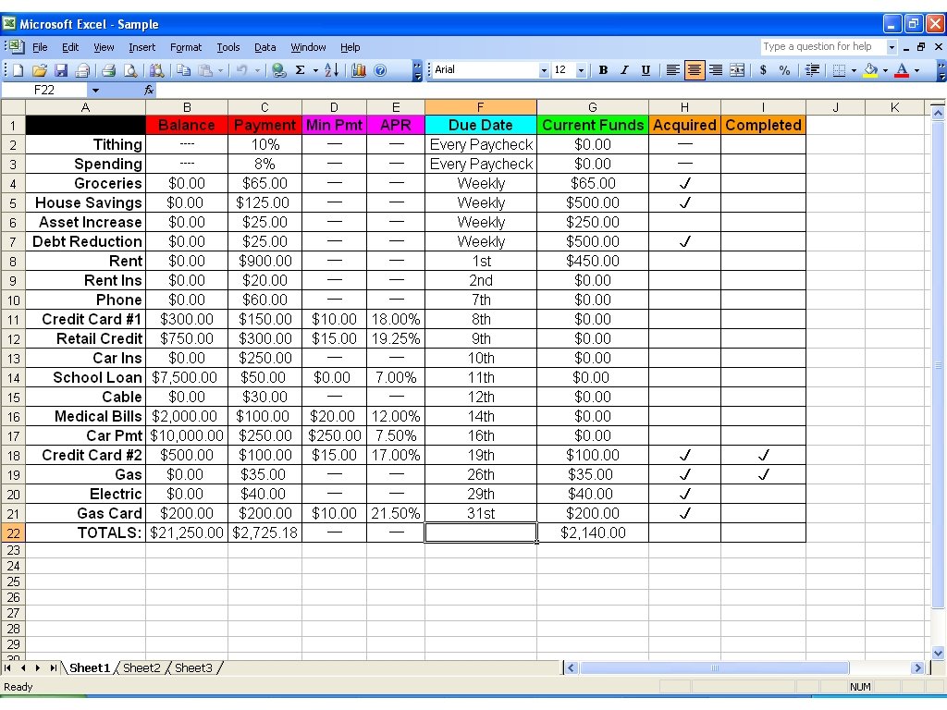Click the fx Insert Function icon

(x=149, y=90)
